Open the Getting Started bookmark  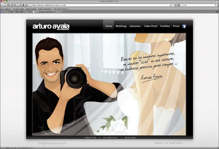point(31,9)
